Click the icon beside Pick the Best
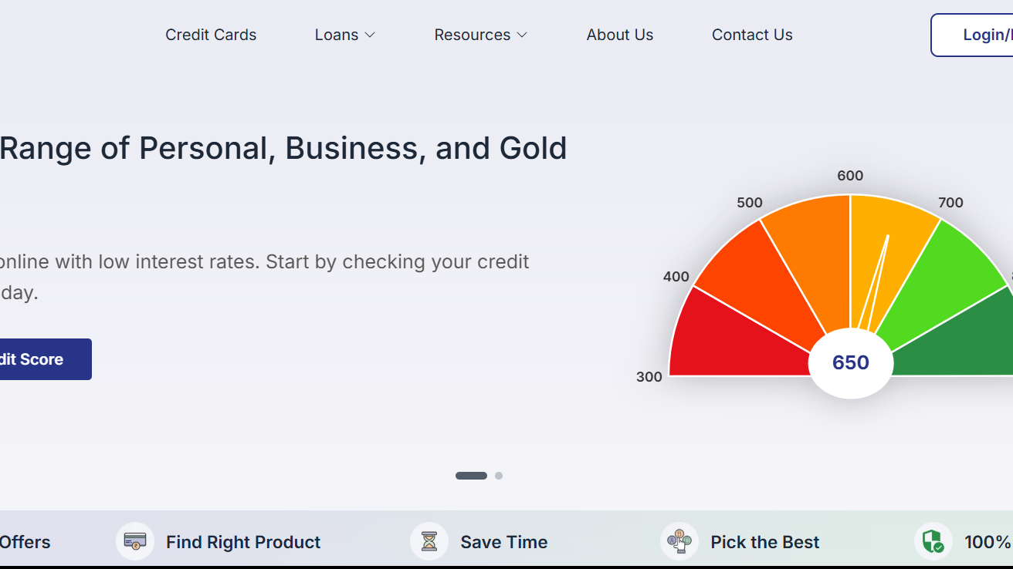This screenshot has width=1013, height=569. [x=679, y=541]
